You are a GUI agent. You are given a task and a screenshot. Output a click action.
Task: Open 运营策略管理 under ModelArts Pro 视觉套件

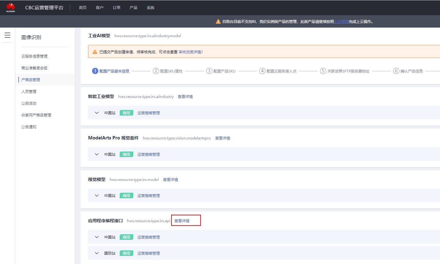tap(149, 155)
